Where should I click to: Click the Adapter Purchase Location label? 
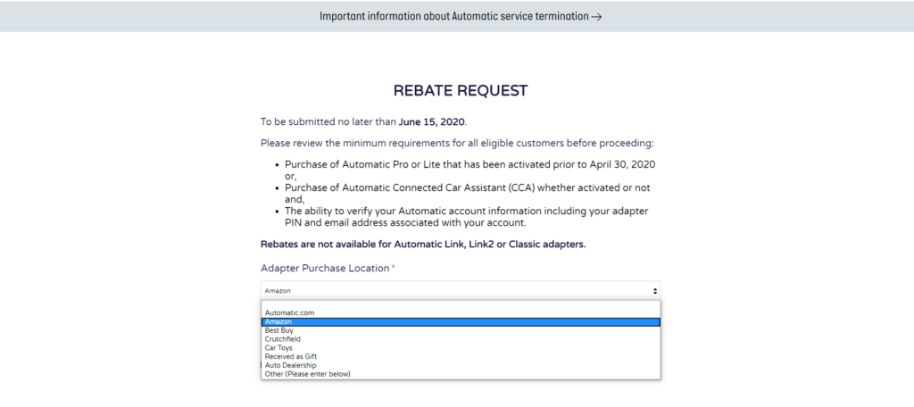pyautogui.click(x=325, y=269)
